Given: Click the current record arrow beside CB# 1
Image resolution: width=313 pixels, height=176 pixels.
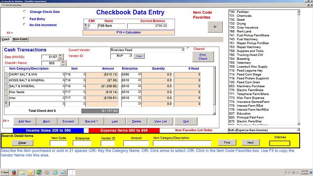Looking at the screenshot, I should click(x=85, y=26).
